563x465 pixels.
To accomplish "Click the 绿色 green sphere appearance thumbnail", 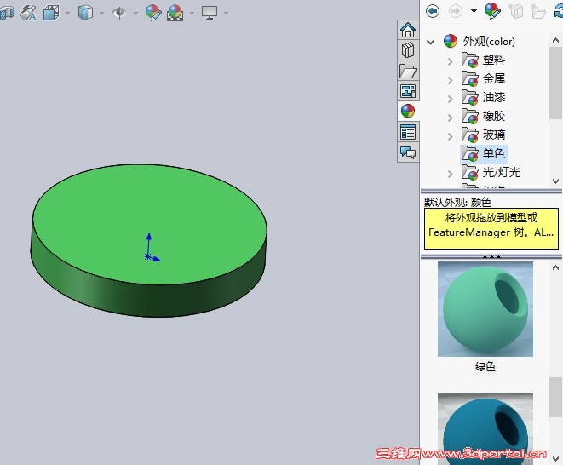I will (x=485, y=309).
